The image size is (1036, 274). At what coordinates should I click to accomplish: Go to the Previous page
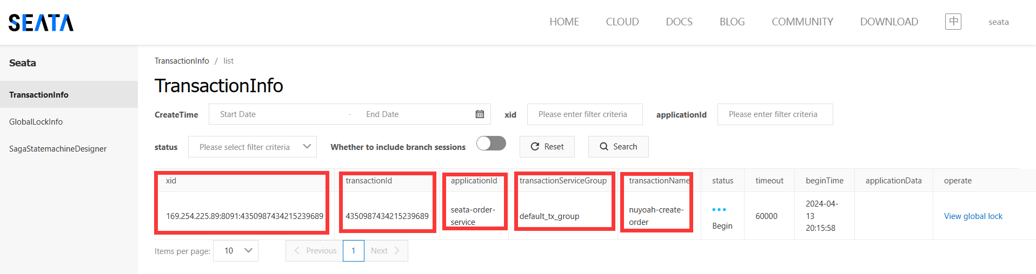tap(315, 251)
